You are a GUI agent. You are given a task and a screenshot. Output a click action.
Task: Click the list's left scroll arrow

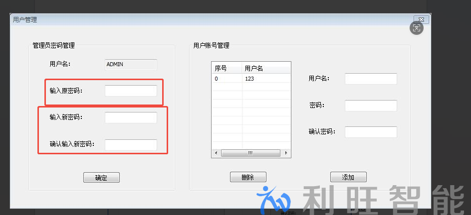point(216,153)
